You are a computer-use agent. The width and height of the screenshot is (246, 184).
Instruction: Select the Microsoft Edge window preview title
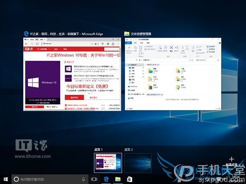[66, 34]
